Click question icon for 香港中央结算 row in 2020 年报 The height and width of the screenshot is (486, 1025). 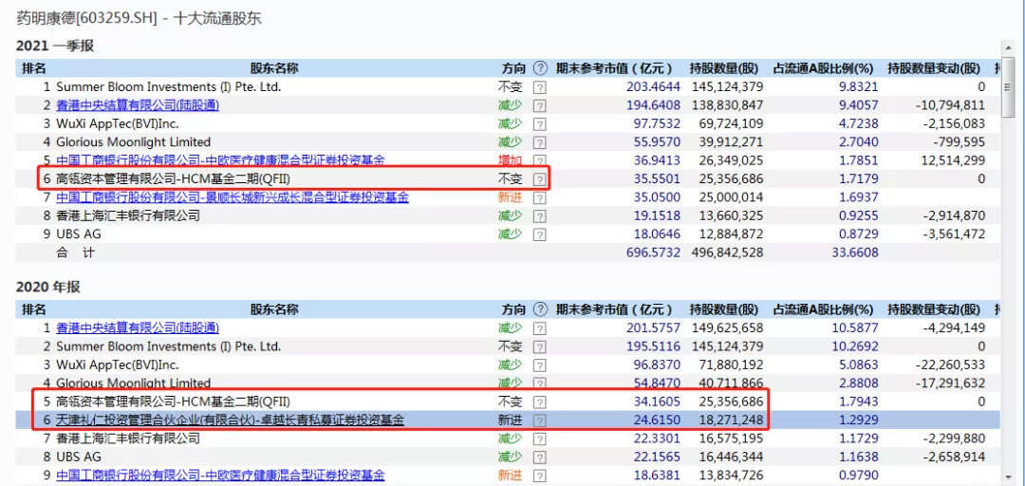pos(539,328)
